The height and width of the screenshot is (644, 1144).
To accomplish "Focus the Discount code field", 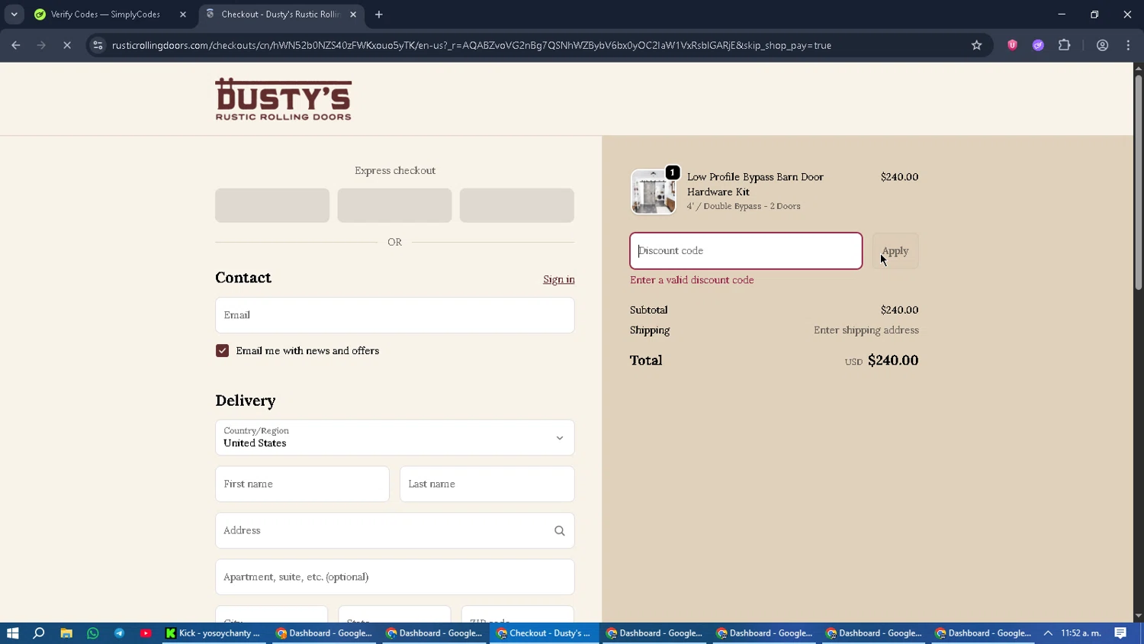I will (746, 251).
